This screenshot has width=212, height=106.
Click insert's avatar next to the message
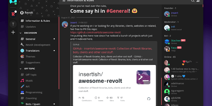coord(65,24)
